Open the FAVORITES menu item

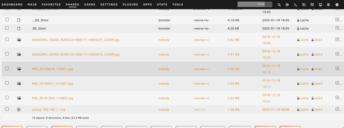(x=51, y=4)
